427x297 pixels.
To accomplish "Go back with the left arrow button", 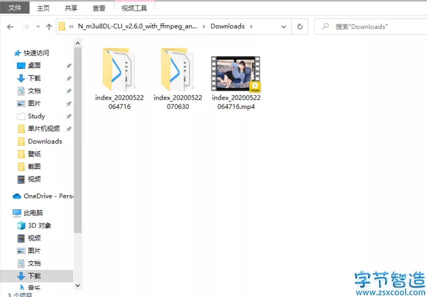I will (x=10, y=27).
